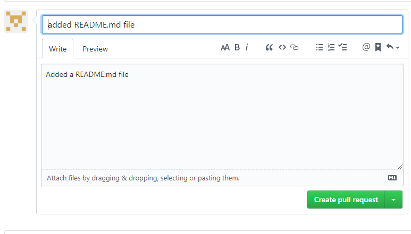Mention a user with the @ icon

tap(366, 47)
